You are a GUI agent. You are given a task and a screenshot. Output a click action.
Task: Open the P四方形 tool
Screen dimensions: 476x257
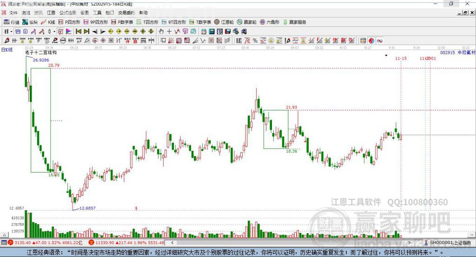[69, 22]
